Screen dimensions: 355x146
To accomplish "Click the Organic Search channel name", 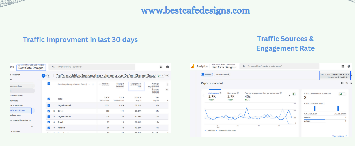I will [x=64, y=105].
